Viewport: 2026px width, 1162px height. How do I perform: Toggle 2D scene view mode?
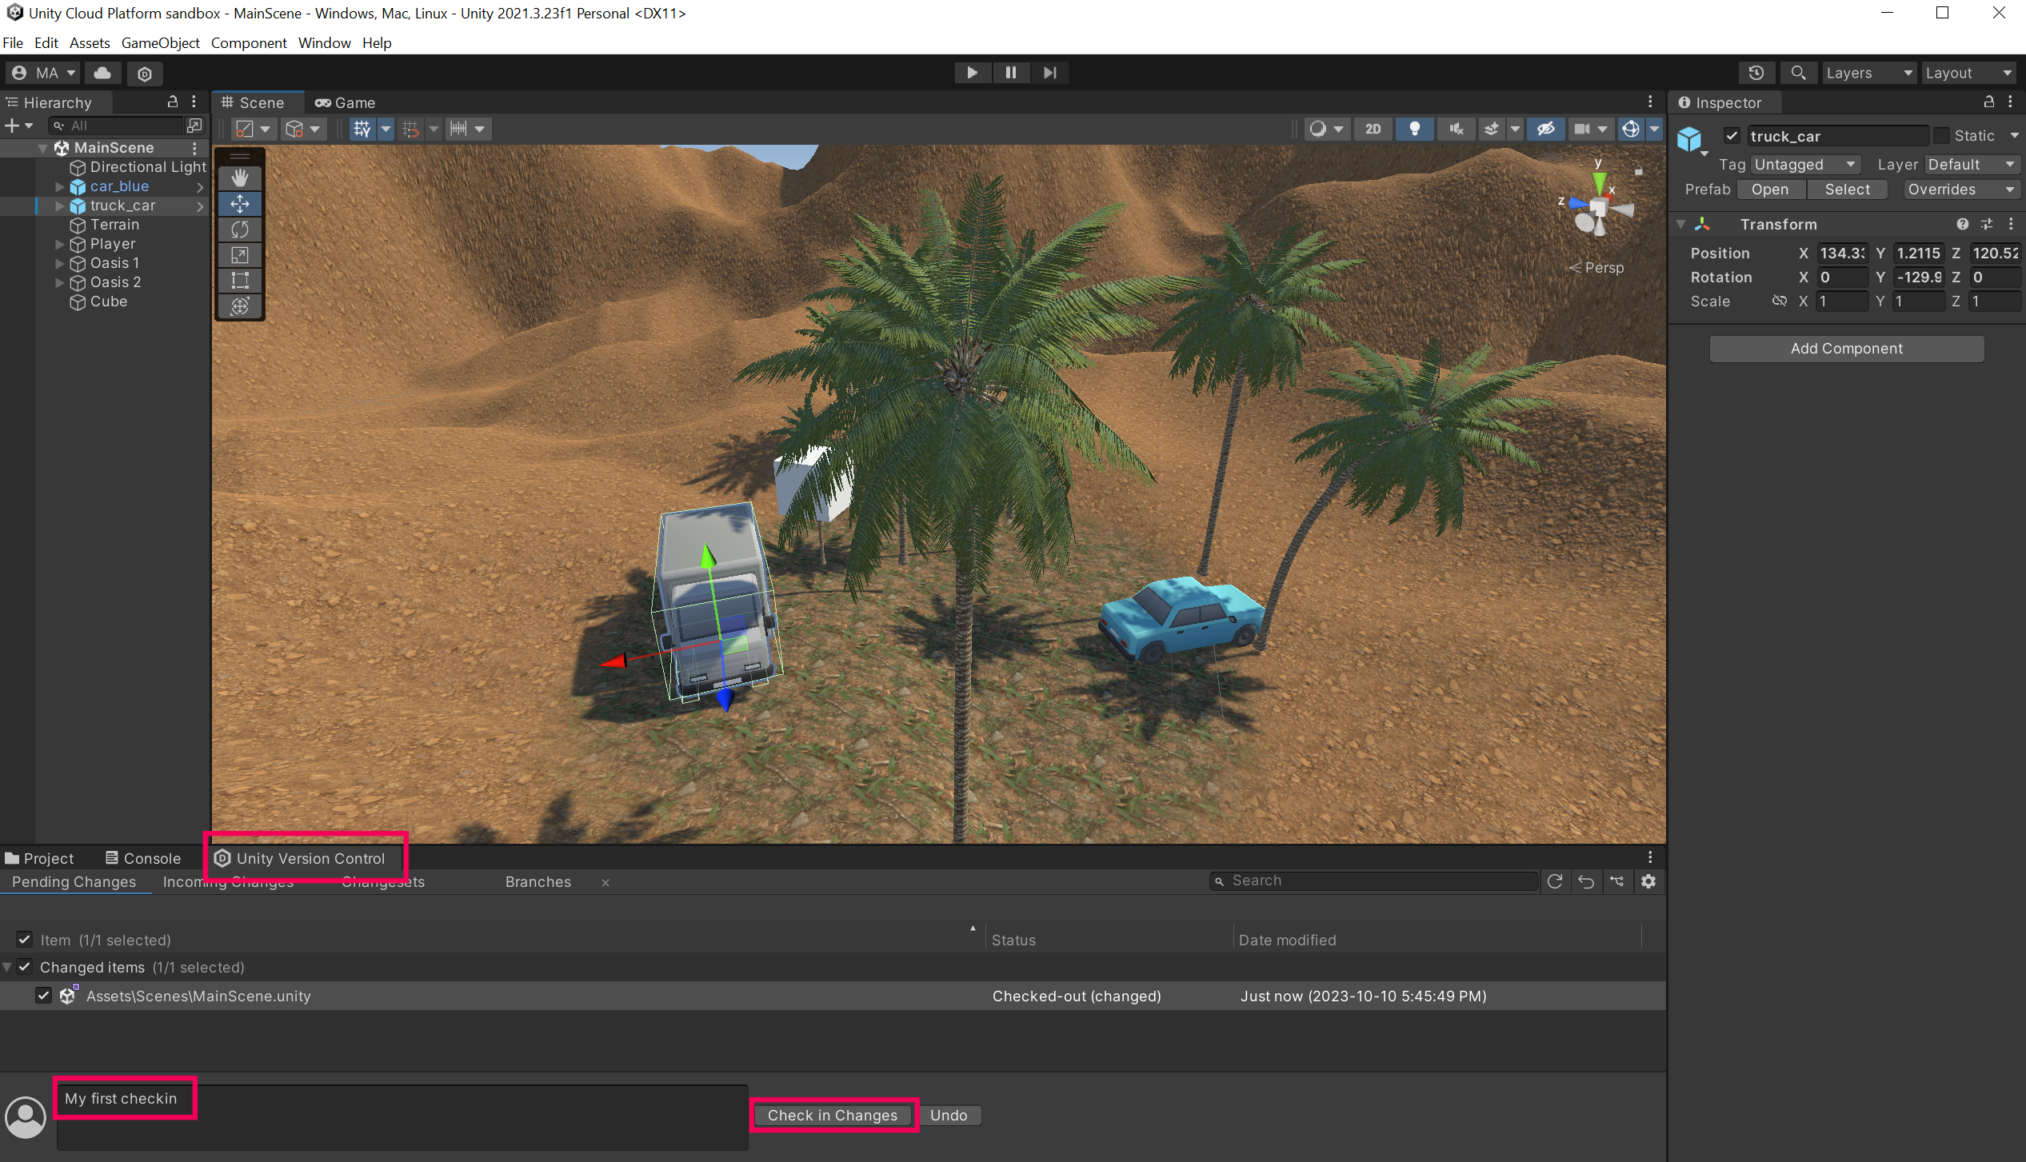1373,129
